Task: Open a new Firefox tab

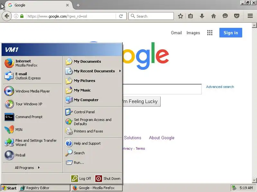Action: point(78,5)
